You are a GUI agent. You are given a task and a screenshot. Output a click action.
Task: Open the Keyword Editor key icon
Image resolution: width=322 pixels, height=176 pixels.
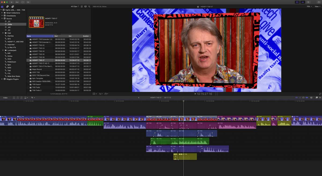(x=17, y=2)
